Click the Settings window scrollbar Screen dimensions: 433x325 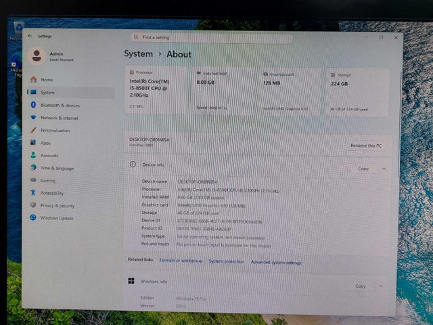tap(400, 125)
